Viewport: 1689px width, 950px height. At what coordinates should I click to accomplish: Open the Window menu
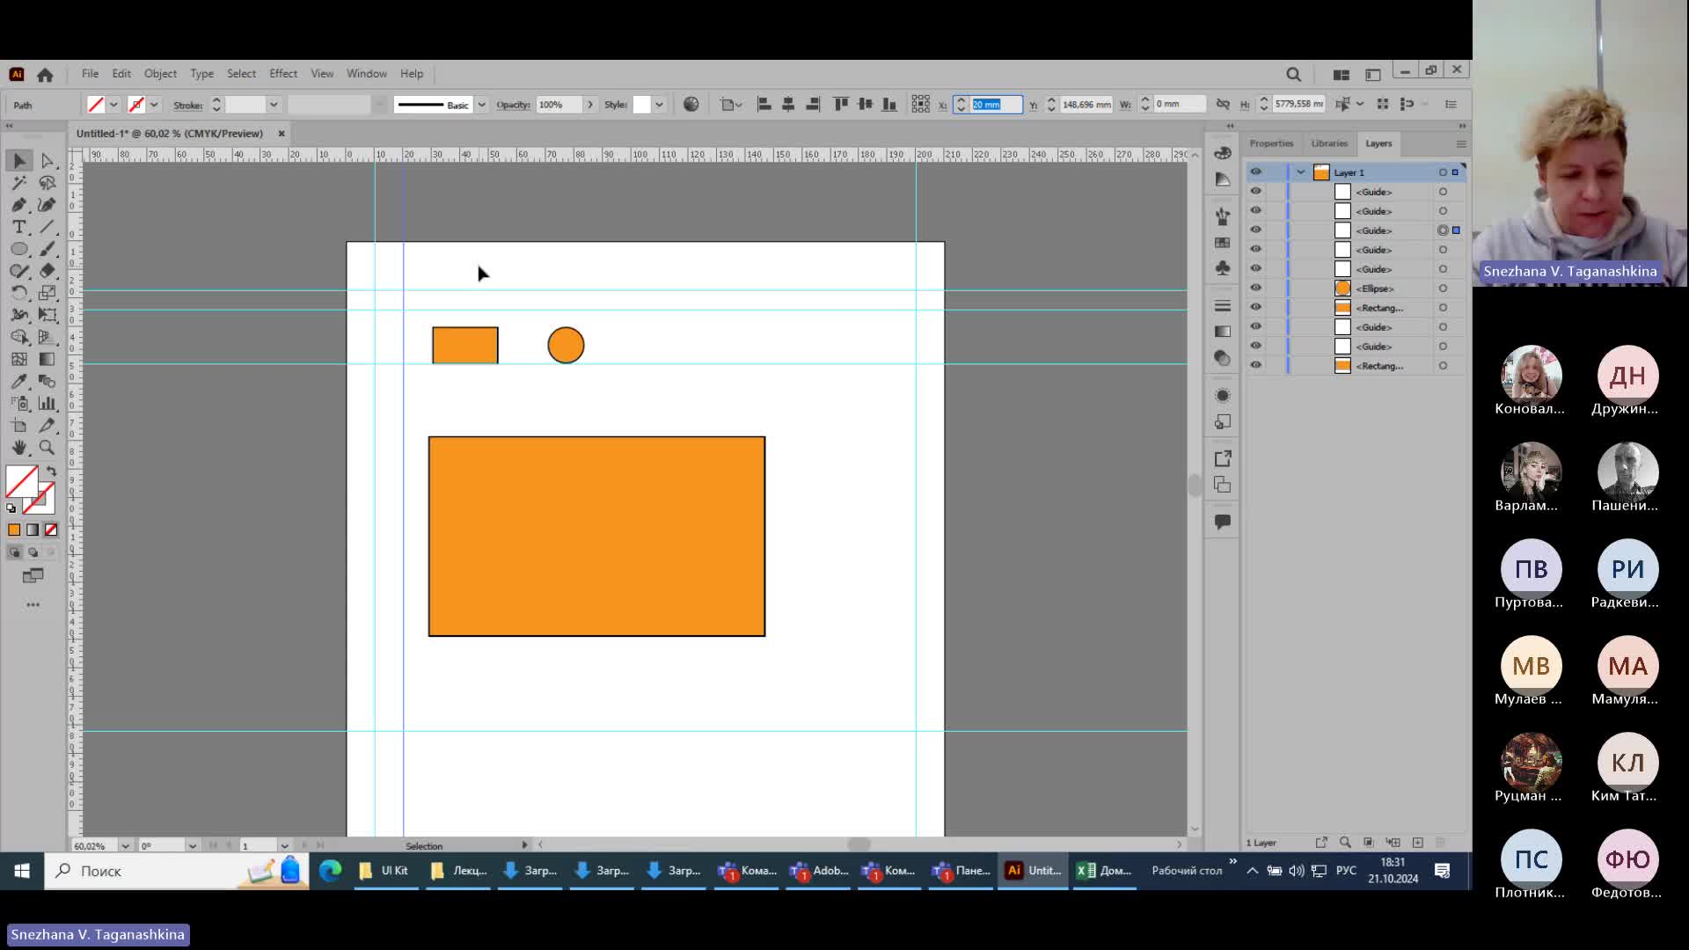(x=367, y=74)
